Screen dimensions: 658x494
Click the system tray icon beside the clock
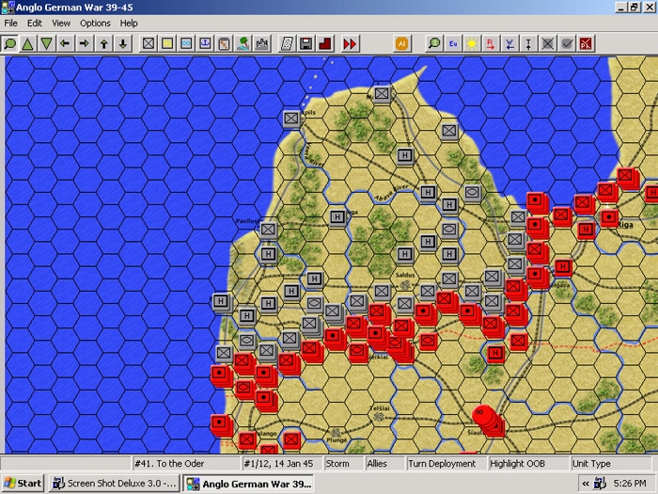[600, 484]
